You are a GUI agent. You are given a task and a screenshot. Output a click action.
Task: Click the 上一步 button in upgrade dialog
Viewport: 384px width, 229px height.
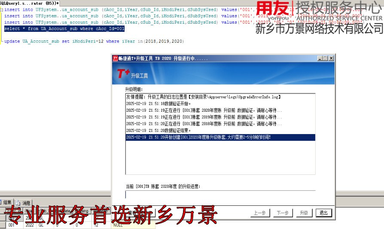pyautogui.click(x=259, y=213)
